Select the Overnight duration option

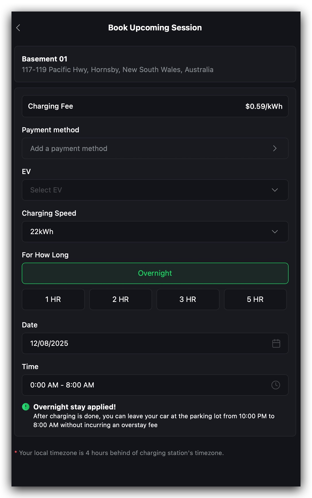(155, 273)
